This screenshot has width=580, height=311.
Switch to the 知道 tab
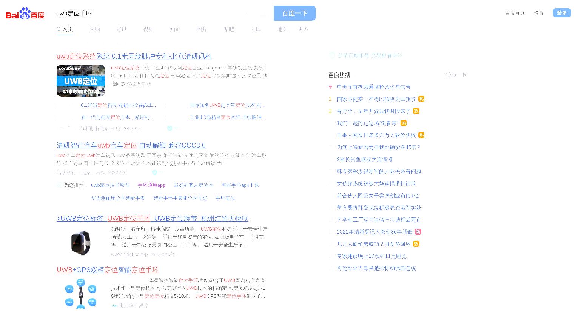tap(175, 29)
